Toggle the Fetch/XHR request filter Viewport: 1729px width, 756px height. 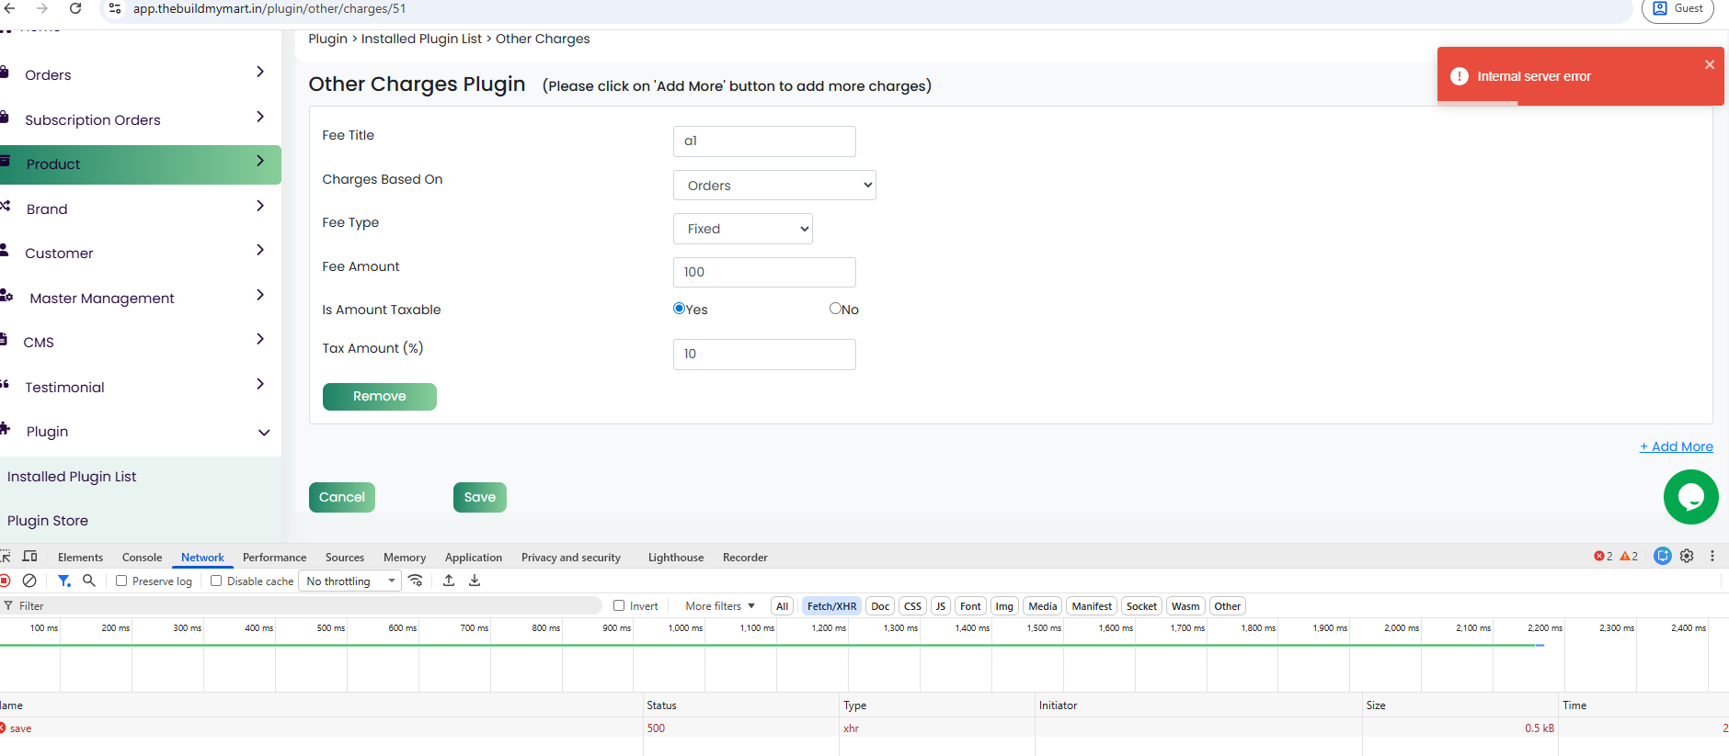[x=831, y=606]
